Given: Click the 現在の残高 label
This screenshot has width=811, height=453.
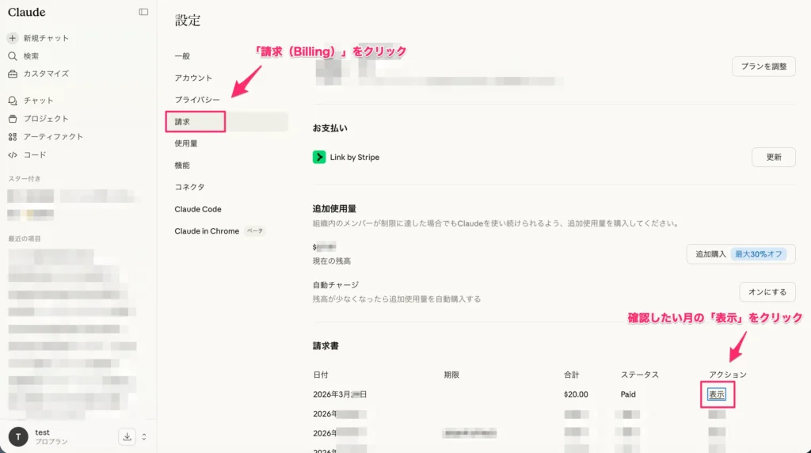Looking at the screenshot, I should tap(332, 261).
